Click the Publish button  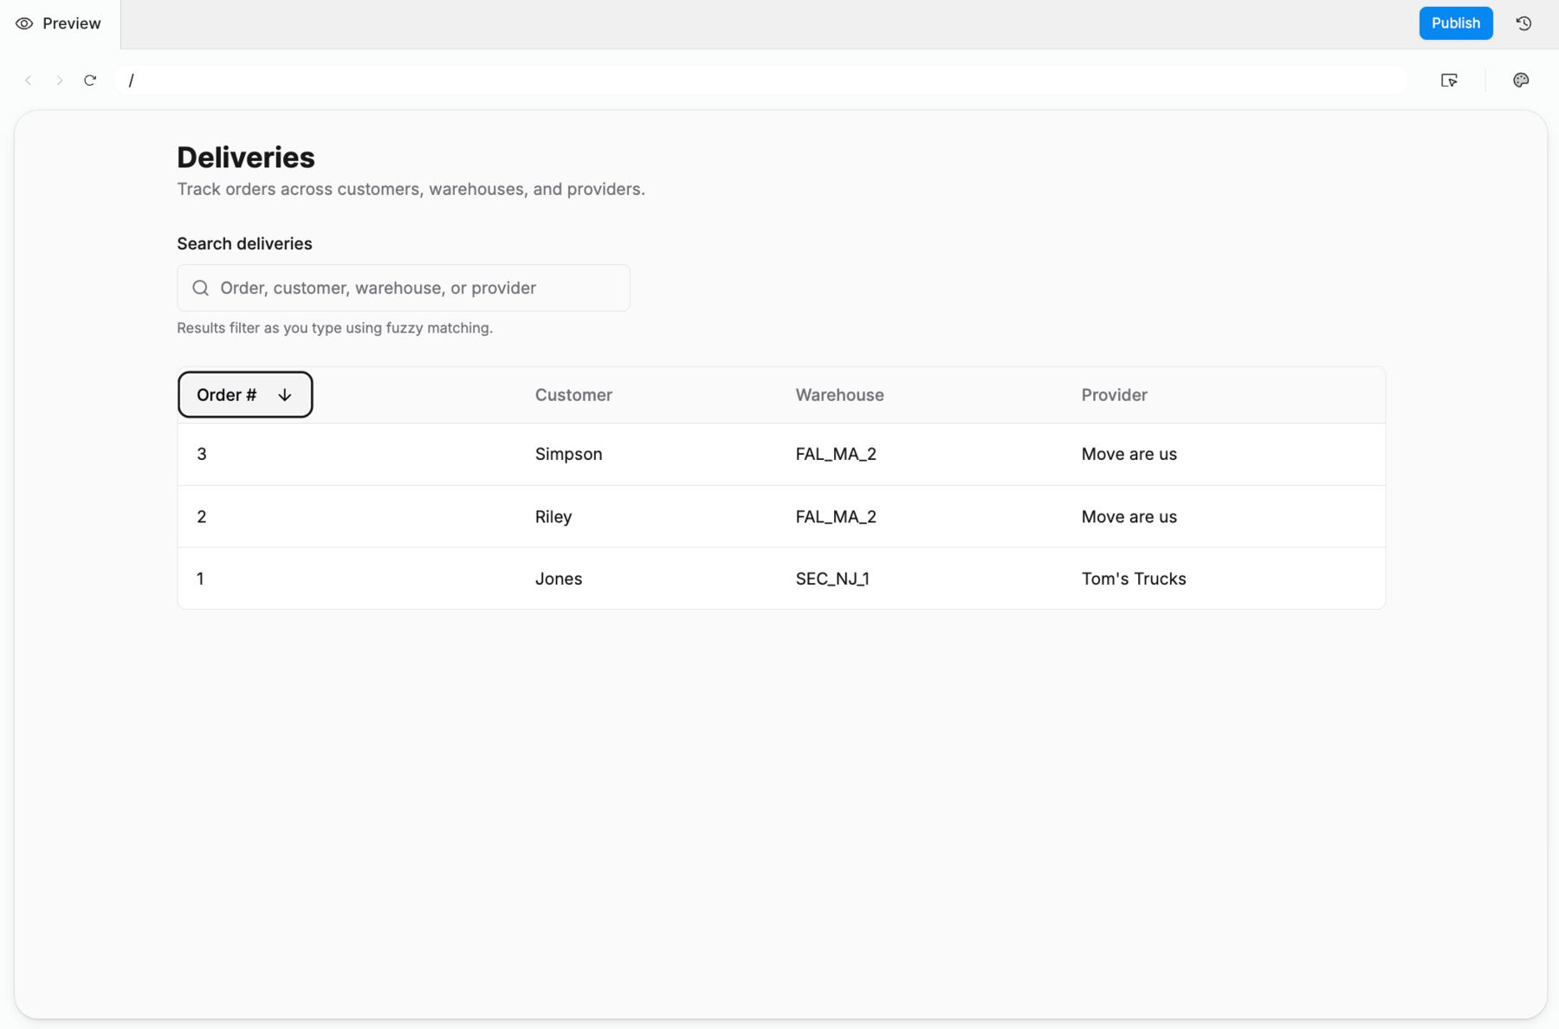pyautogui.click(x=1455, y=23)
